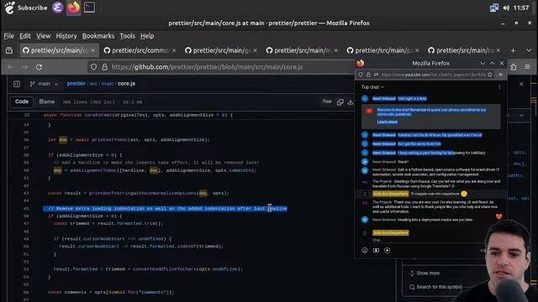Click the plus icon below chat input
Viewport: 538px width, 302px height.
[x=387, y=251]
